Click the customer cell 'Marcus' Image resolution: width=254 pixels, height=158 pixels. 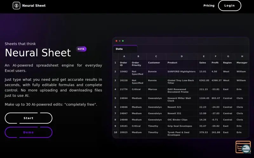[x=156, y=91]
